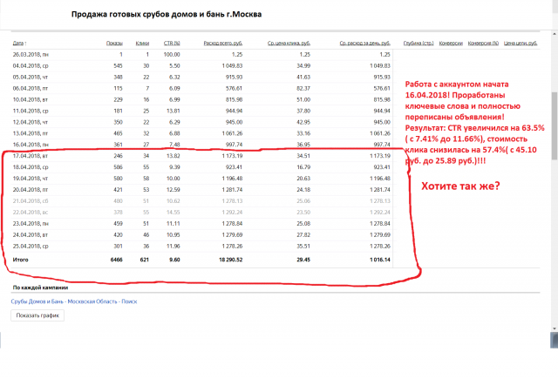This screenshot has width=558, height=379.
Task: Select date cell 11.04.2018, ср
Action: tap(31, 111)
